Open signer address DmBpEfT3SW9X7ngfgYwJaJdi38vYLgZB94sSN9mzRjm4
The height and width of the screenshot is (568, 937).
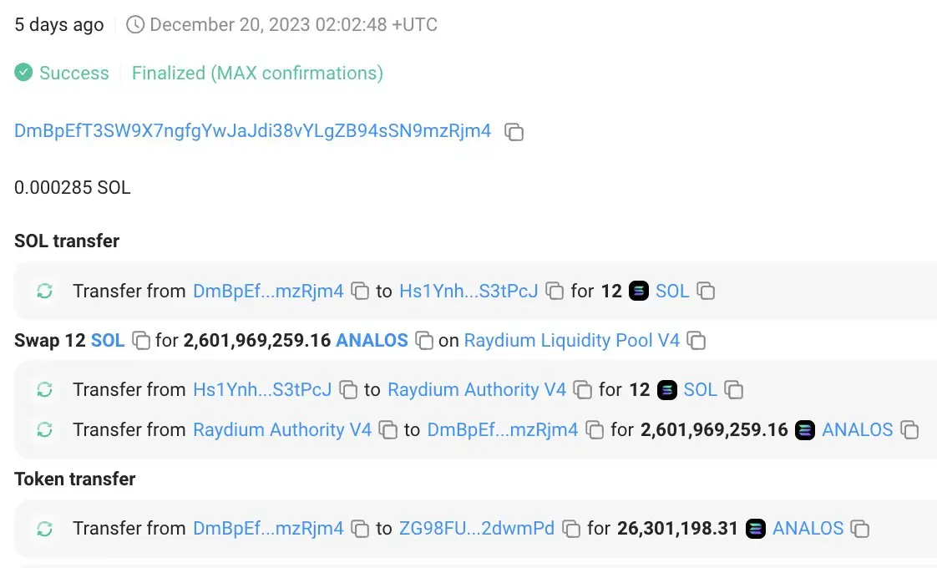pyautogui.click(x=253, y=131)
